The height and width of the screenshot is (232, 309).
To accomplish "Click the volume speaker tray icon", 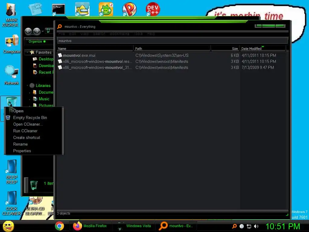I will [x=256, y=226].
